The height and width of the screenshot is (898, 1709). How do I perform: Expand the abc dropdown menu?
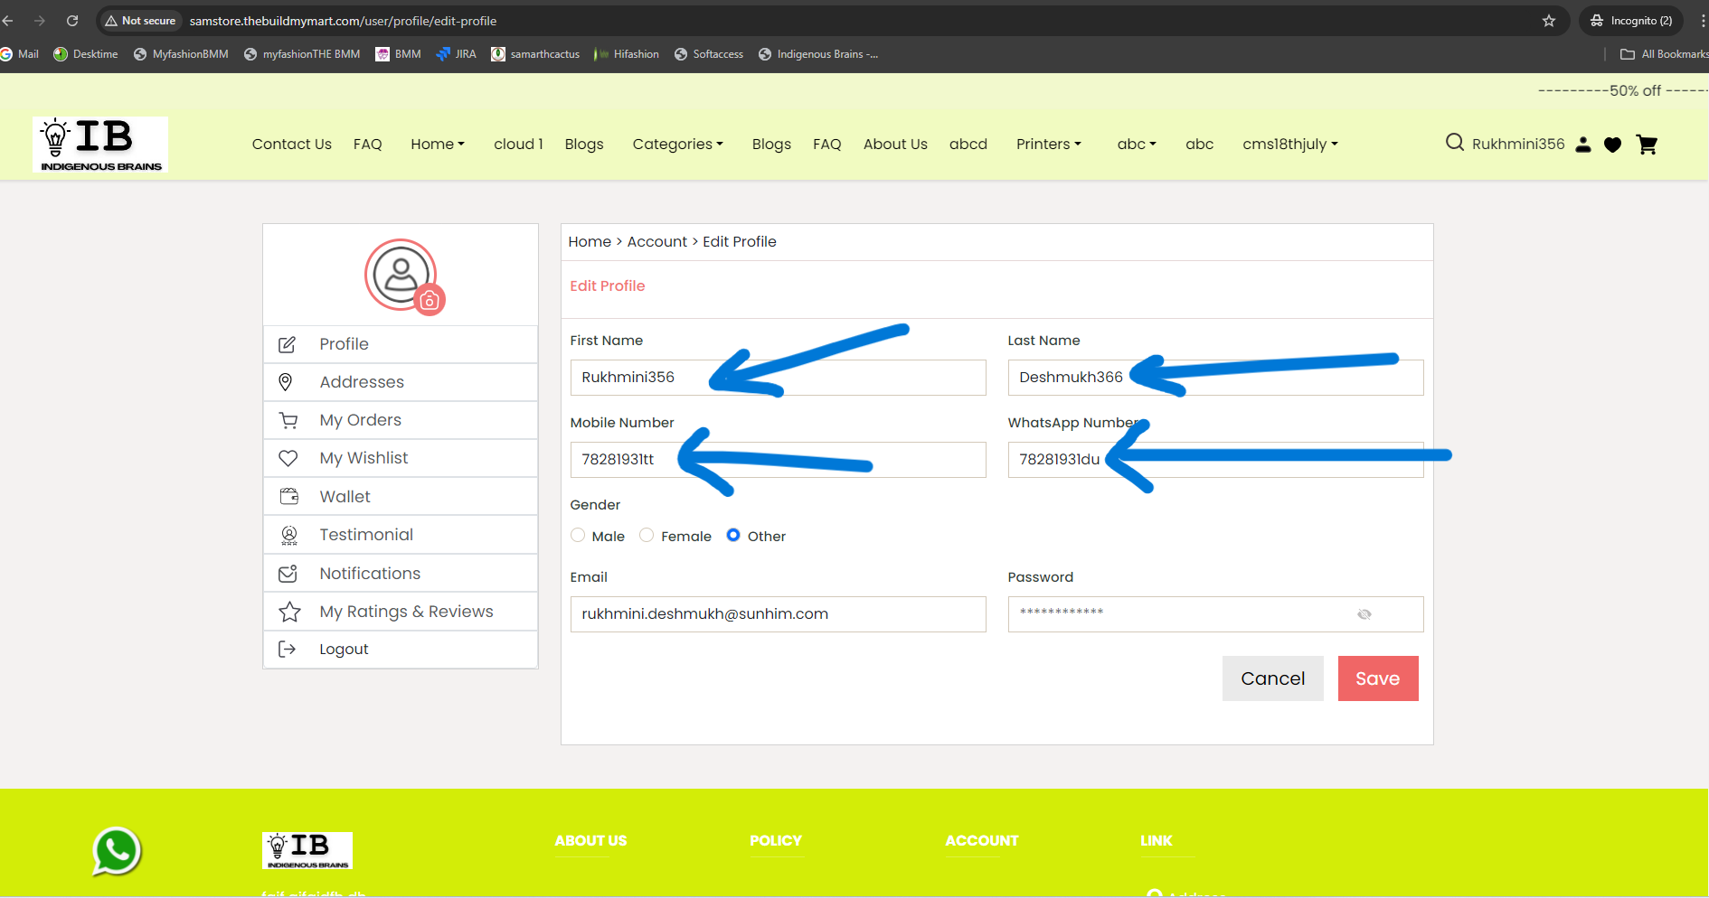(1137, 144)
